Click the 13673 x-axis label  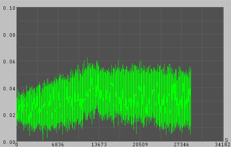coord(99,145)
